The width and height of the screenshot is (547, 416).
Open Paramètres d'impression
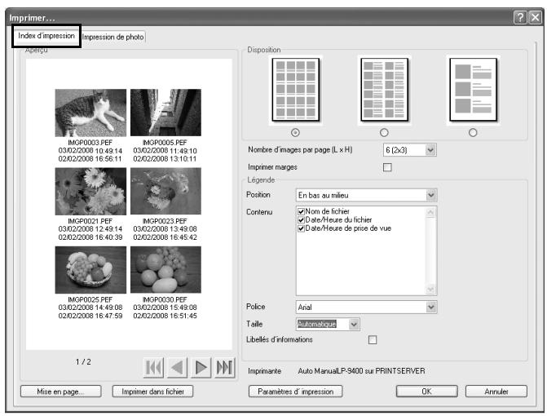click(x=295, y=392)
